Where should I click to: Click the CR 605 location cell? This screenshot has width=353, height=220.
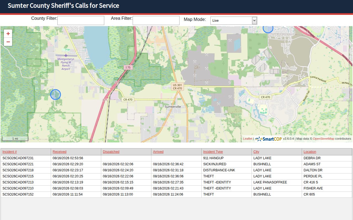pyautogui.click(x=327, y=194)
